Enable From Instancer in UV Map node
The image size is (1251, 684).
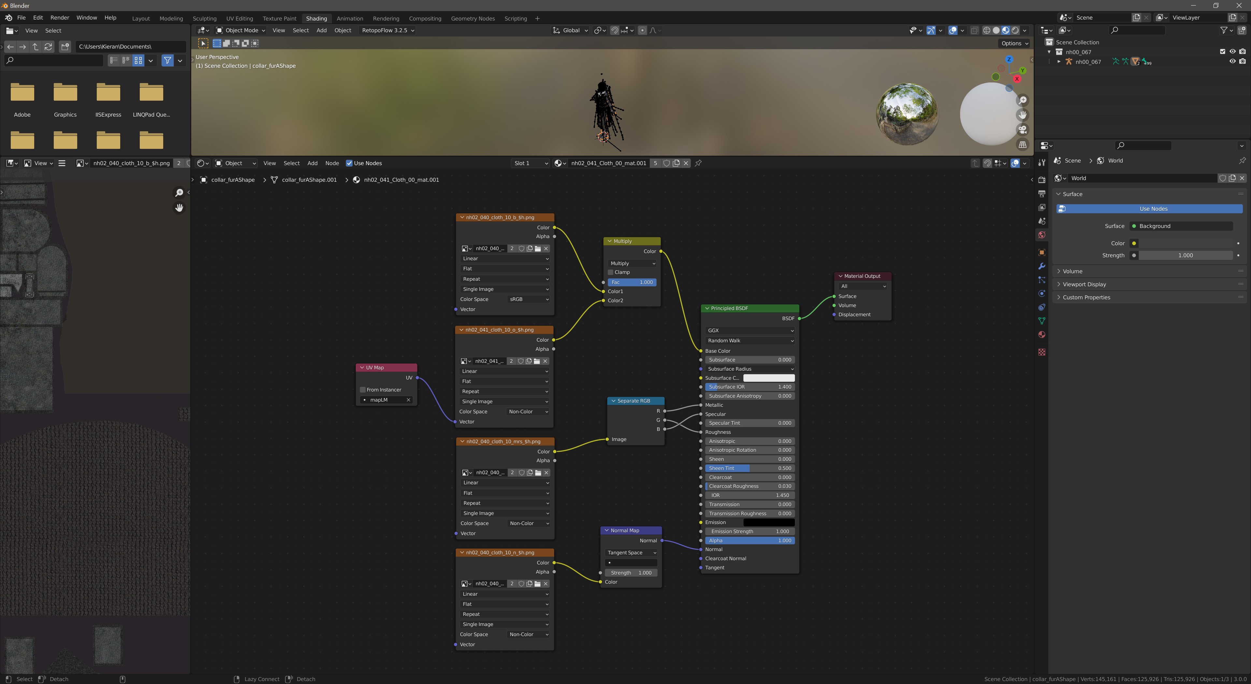pyautogui.click(x=363, y=390)
